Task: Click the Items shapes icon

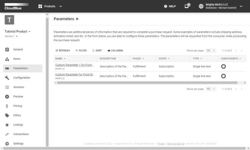Action: coord(7,59)
